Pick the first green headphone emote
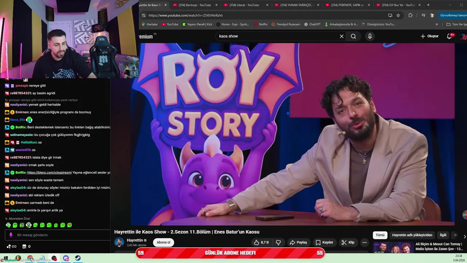This screenshot has height=263, width=467. (8, 225)
